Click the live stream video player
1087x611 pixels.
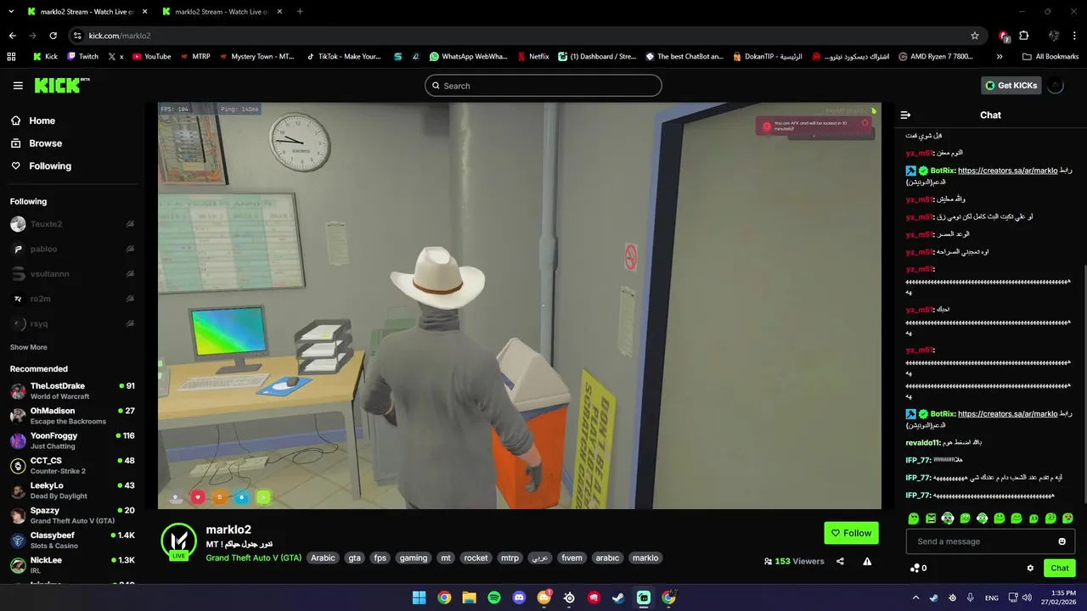tap(519, 305)
